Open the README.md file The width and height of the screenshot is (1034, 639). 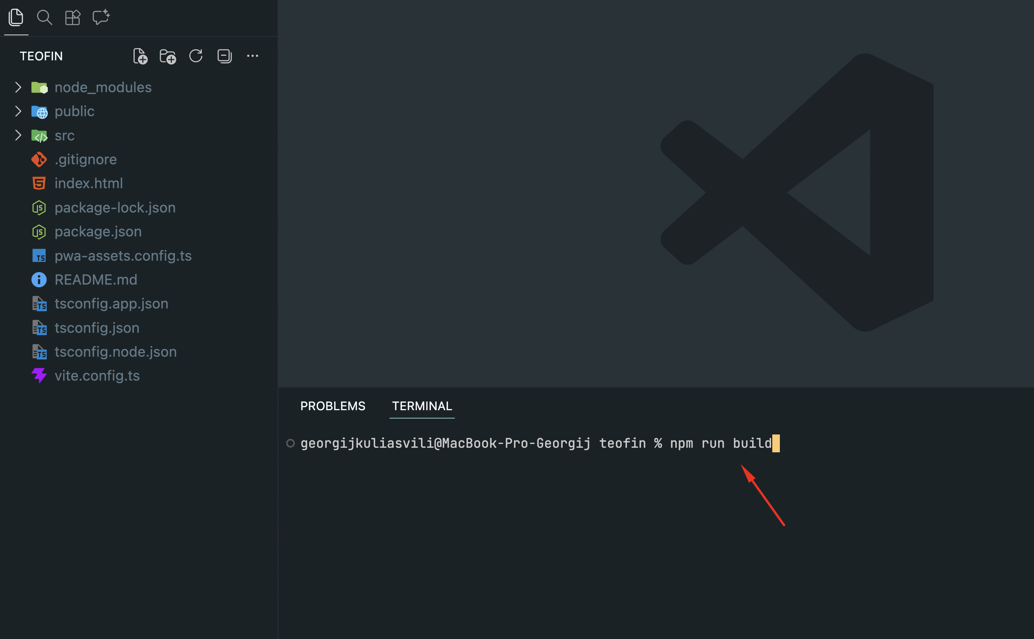[x=96, y=280]
